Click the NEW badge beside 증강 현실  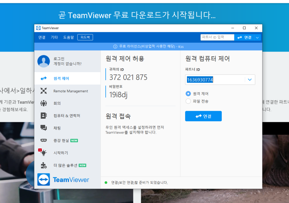click(74, 140)
